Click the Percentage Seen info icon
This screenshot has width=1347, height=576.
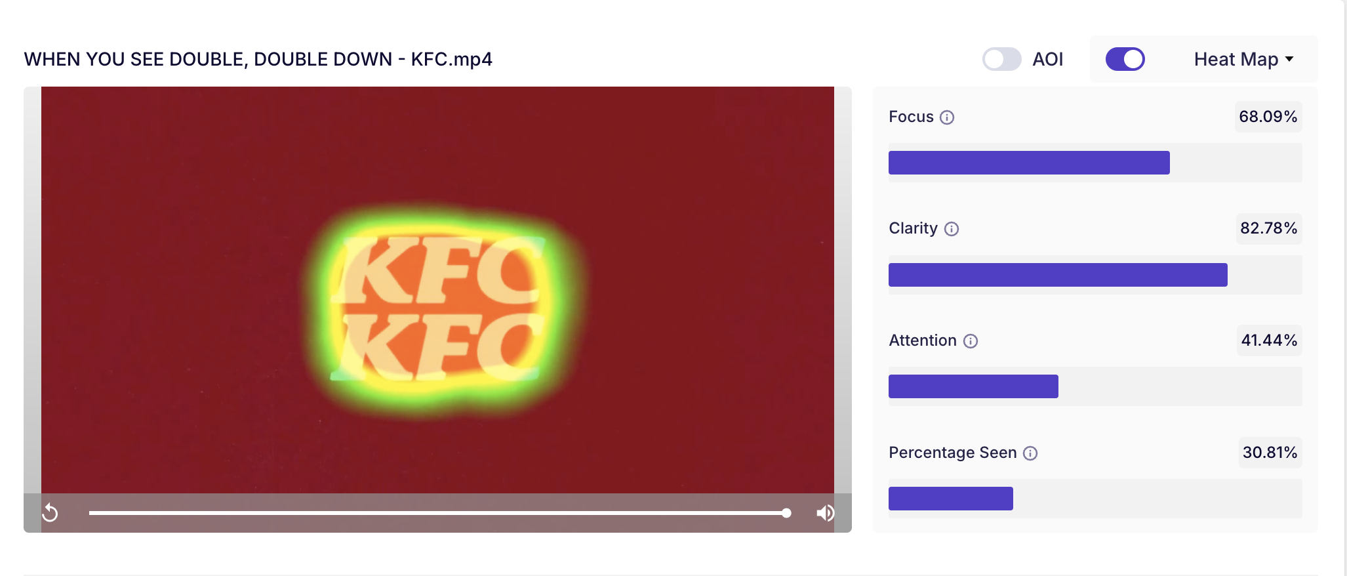point(1030,453)
